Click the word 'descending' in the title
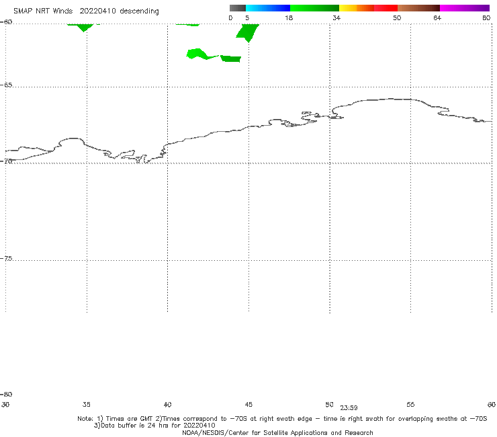 (x=139, y=11)
